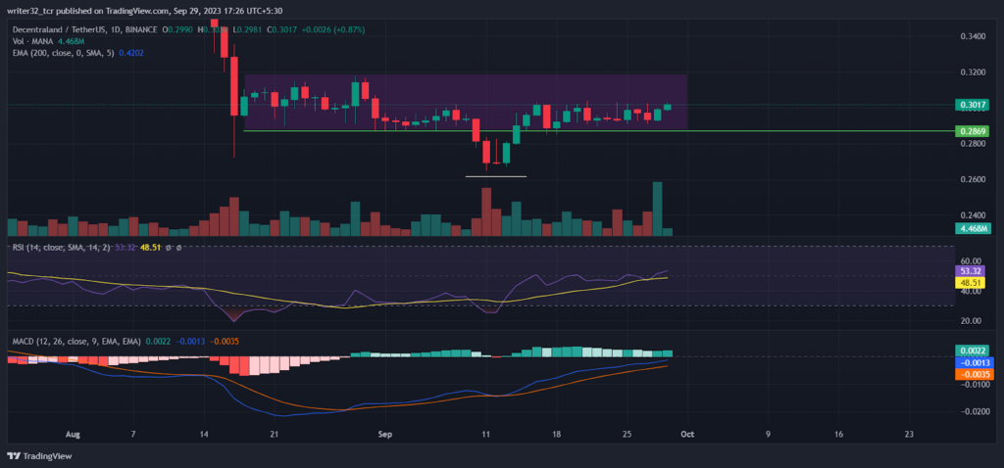Click the yellow 48.51 RSI average tag
Screen dimensions: 1004x468
click(972, 283)
